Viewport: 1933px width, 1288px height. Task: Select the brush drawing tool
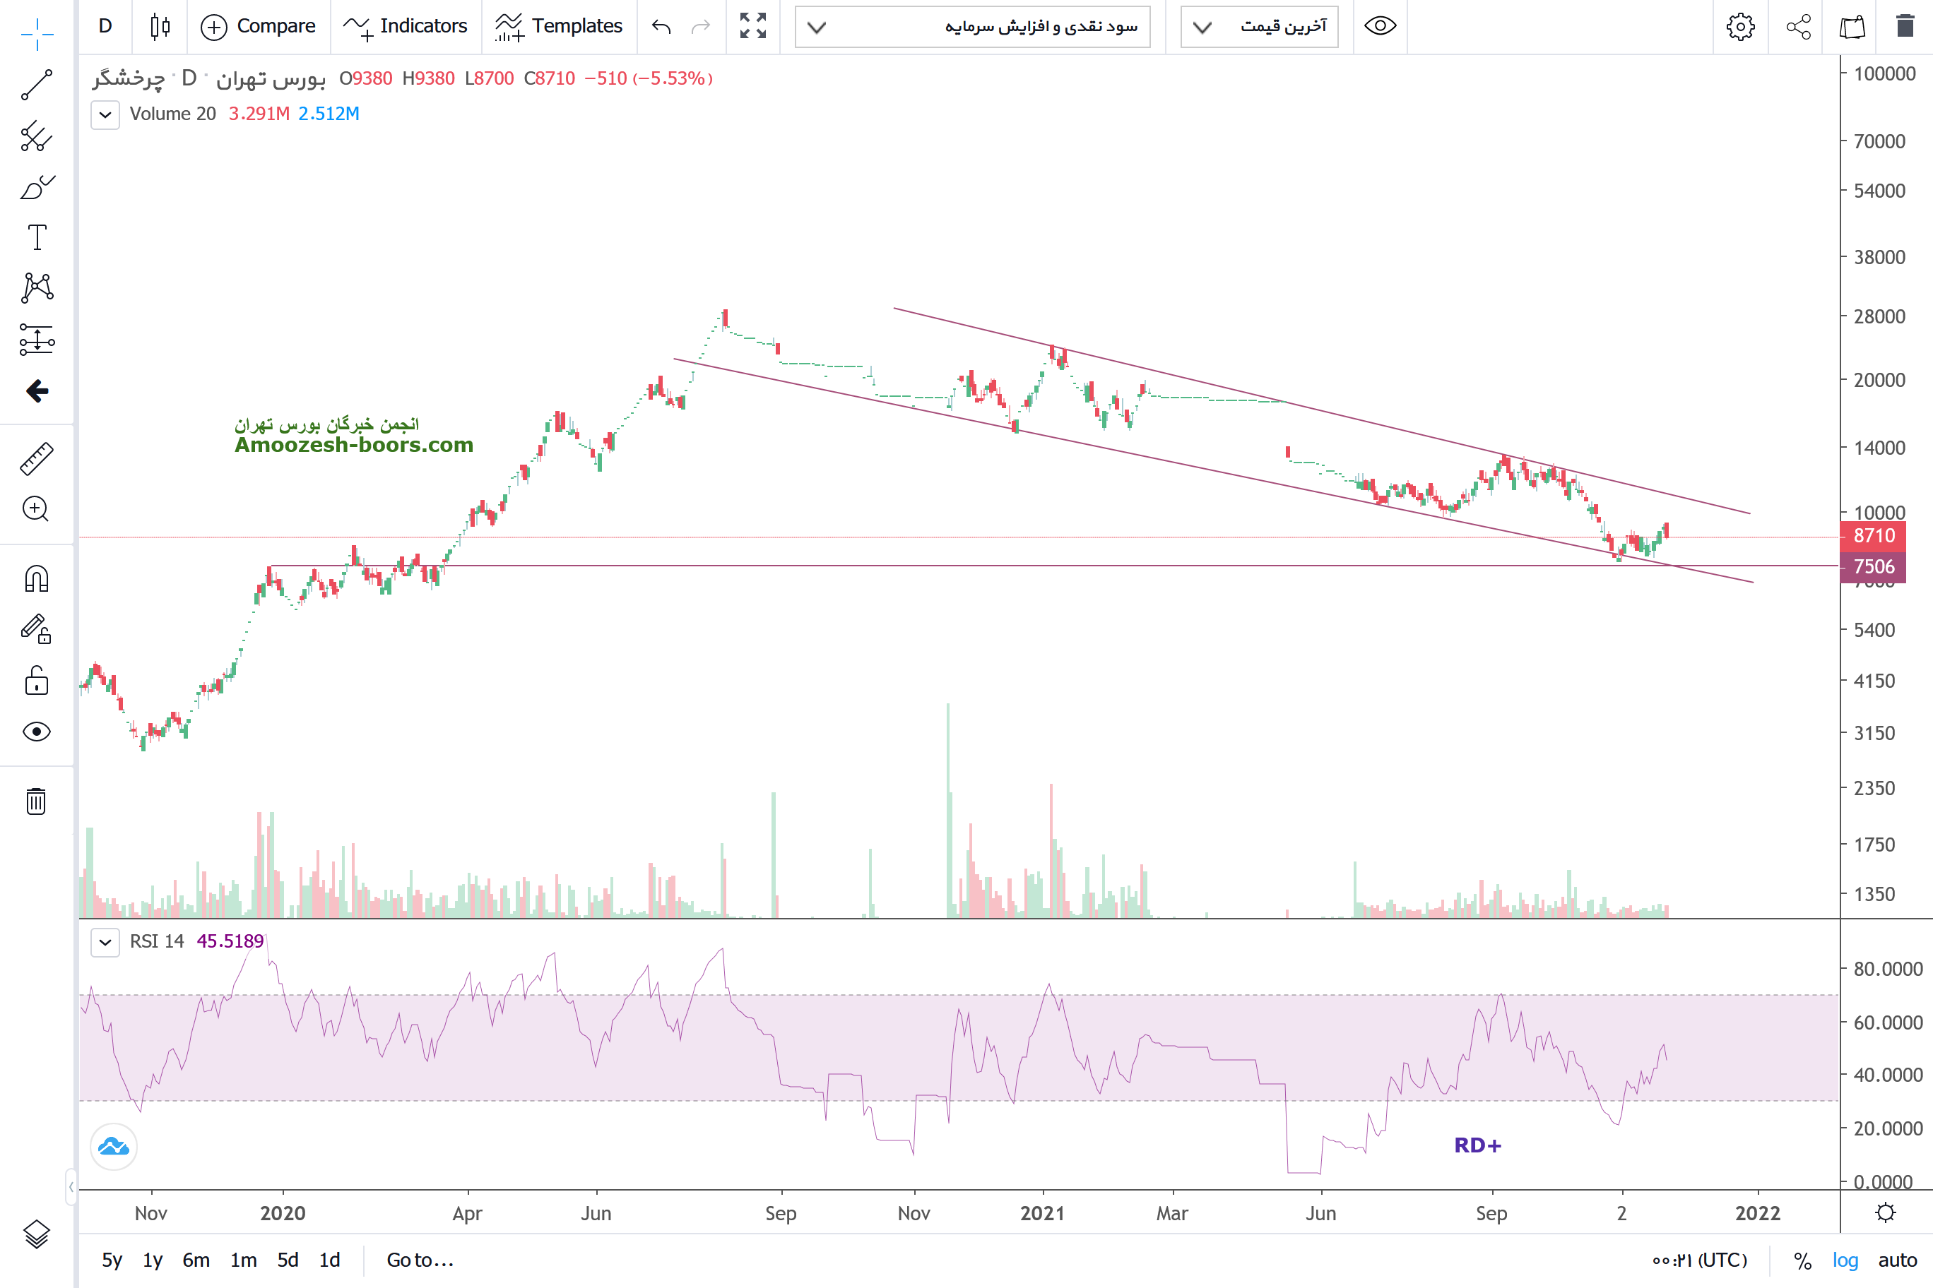pyautogui.click(x=36, y=187)
